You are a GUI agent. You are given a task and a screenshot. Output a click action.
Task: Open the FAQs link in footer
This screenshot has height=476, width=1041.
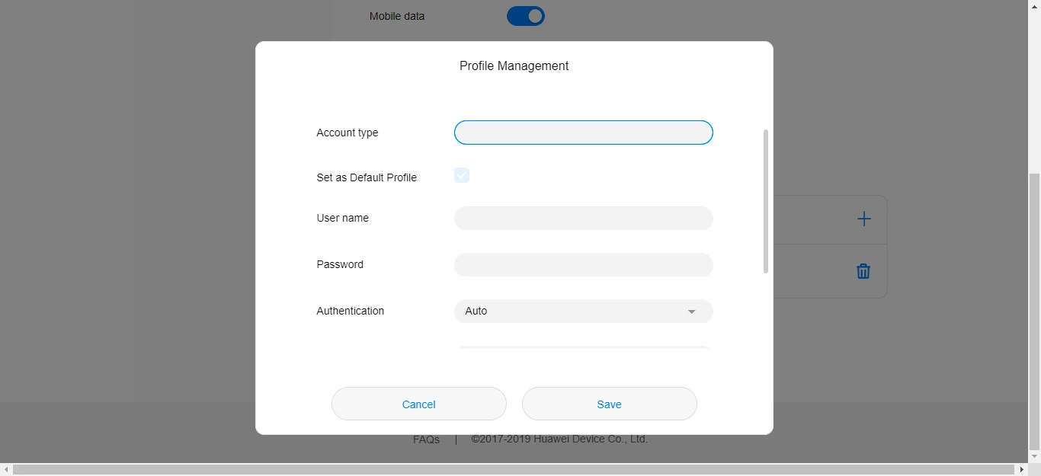click(426, 439)
